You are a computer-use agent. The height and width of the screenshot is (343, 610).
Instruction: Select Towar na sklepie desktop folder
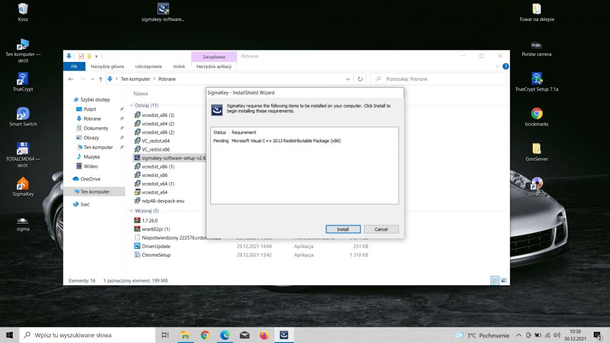(x=537, y=12)
